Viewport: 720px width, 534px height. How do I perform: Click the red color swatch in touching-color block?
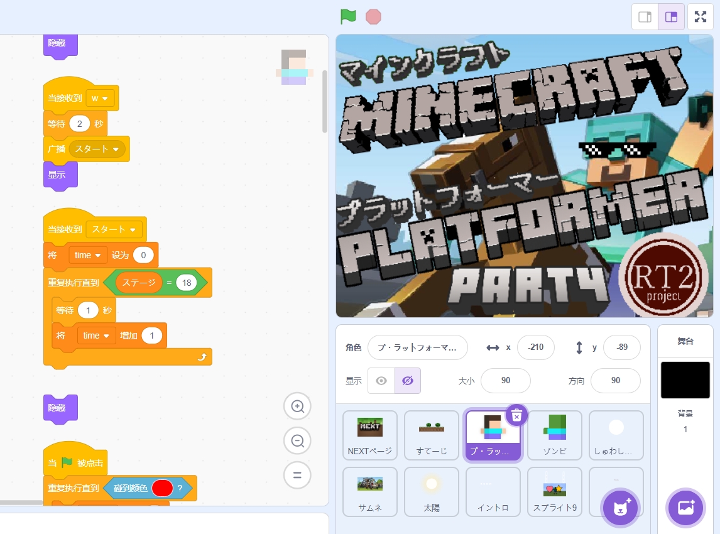(x=162, y=488)
